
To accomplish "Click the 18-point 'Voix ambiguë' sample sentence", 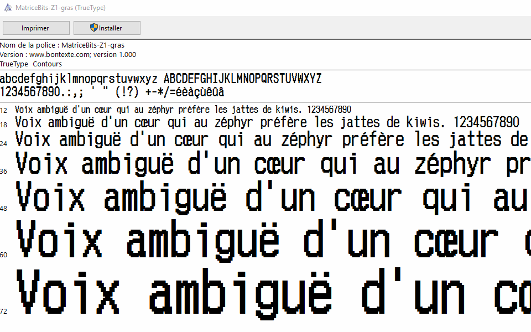I will coord(267,122).
